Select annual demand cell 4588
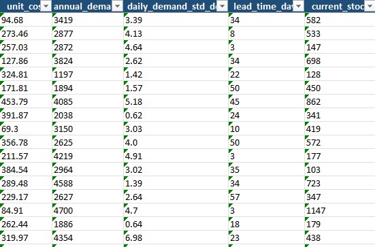This screenshot has width=375, height=247. point(88,183)
